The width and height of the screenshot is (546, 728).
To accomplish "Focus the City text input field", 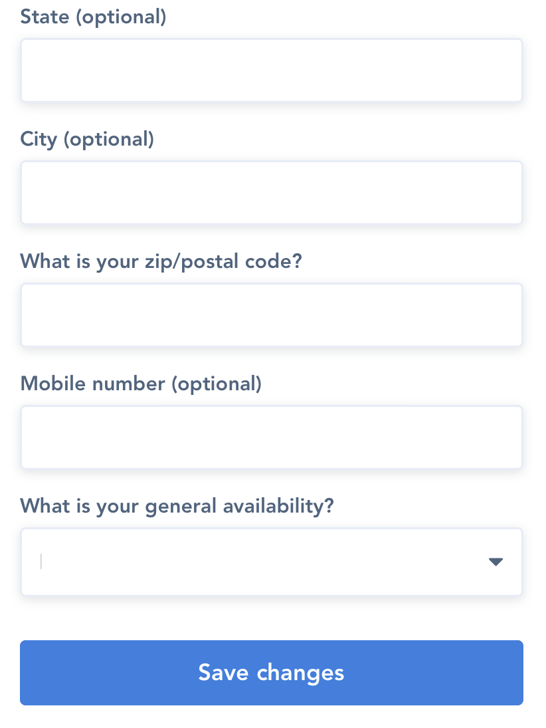I will 271,193.
